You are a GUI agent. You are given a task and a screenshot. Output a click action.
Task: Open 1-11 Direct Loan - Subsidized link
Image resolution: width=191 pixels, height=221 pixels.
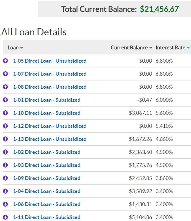(47, 217)
